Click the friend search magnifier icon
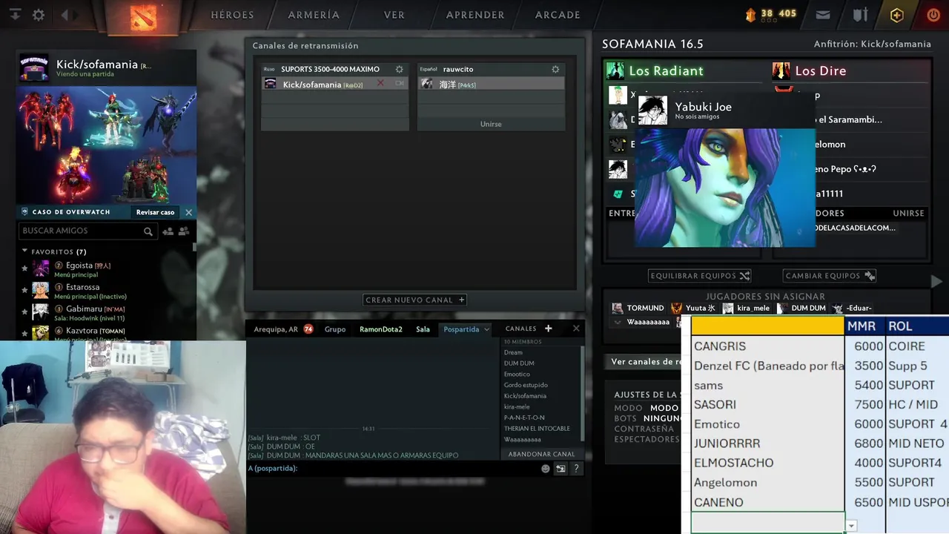This screenshot has width=949, height=534. 148,231
